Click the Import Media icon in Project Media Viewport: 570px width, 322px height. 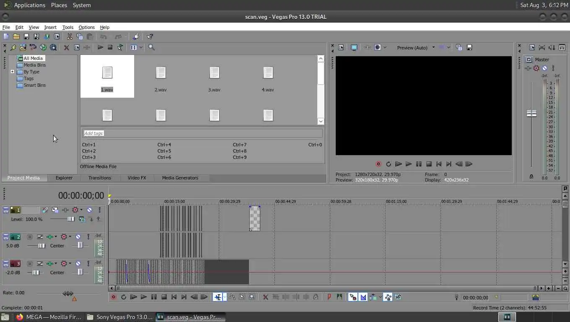tap(23, 47)
